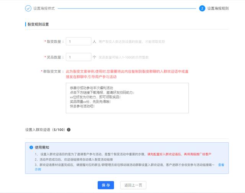Focus the 奖品数量 input field
The width and height of the screenshot is (245, 193).
pos(78,57)
